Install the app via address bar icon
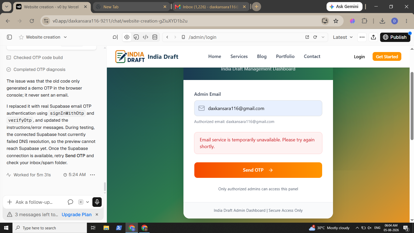This screenshot has height=233, width=414. pyautogui.click(x=325, y=21)
